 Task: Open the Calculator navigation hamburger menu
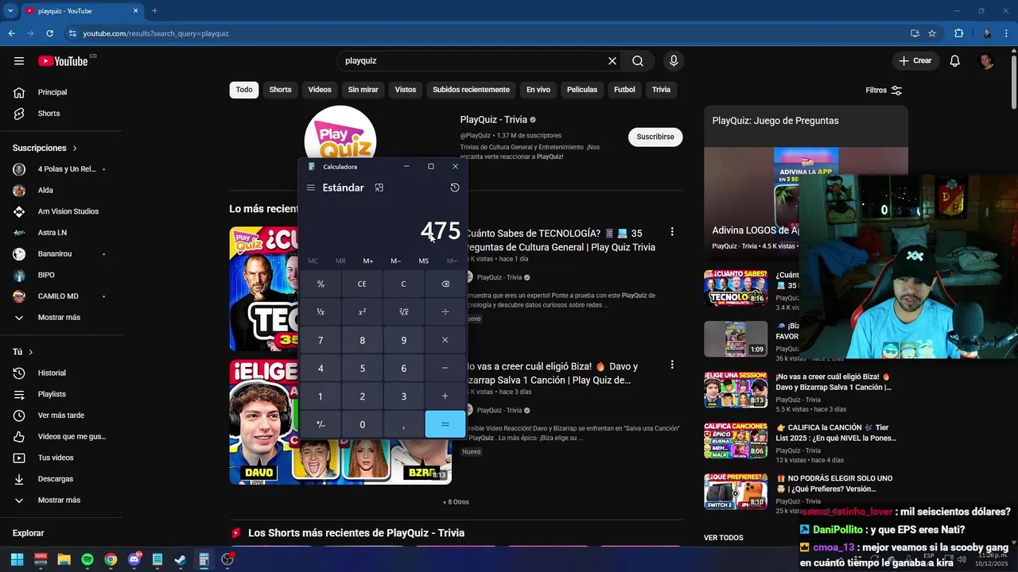click(310, 187)
